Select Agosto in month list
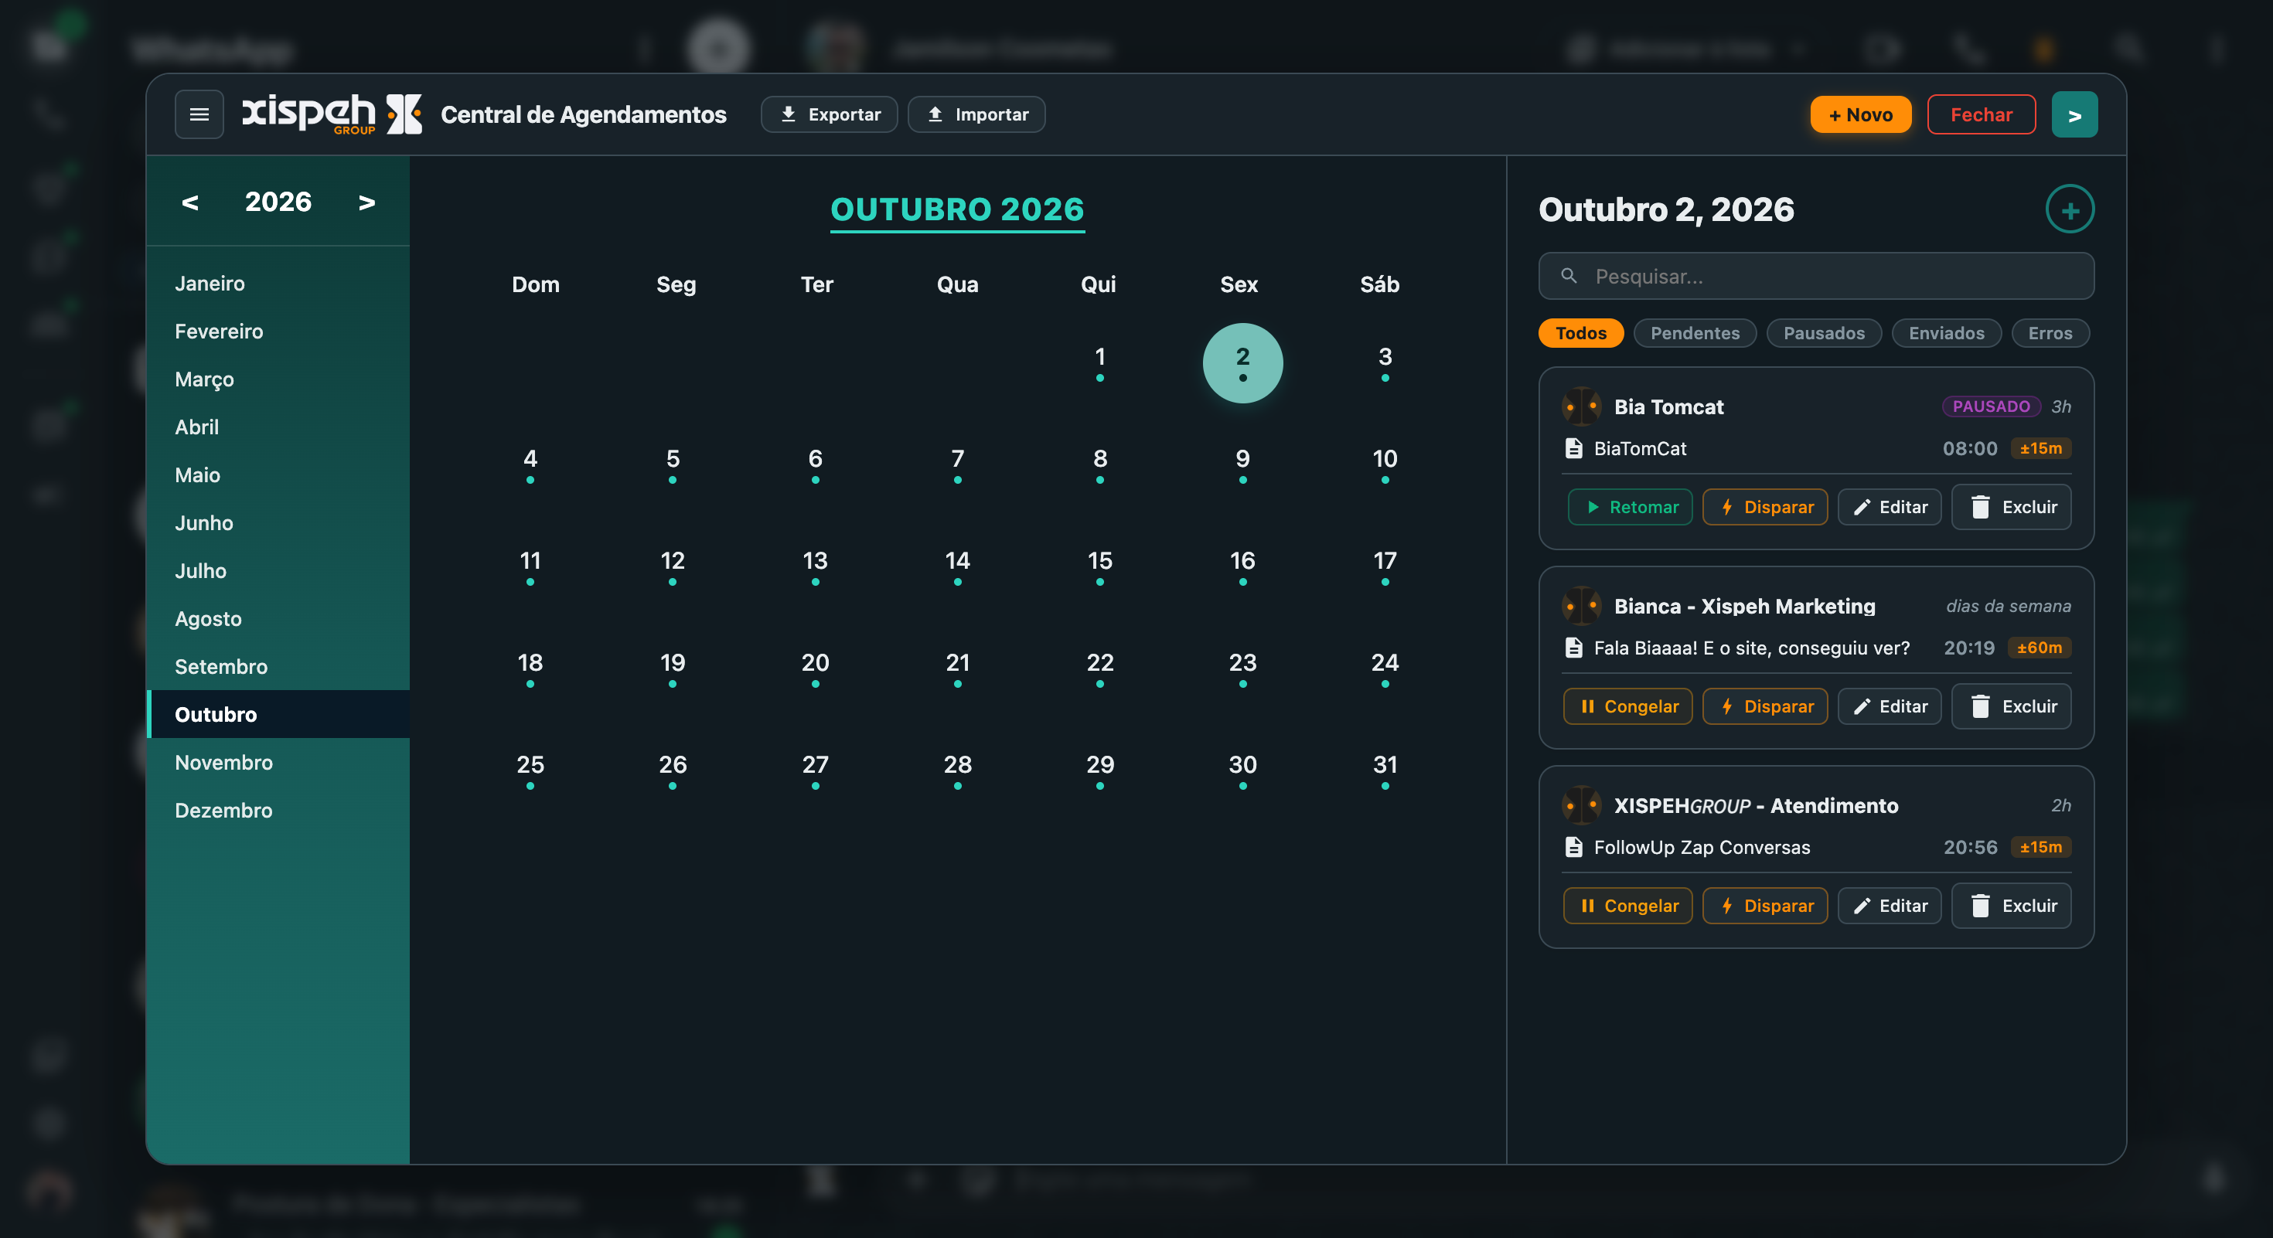 point(278,619)
